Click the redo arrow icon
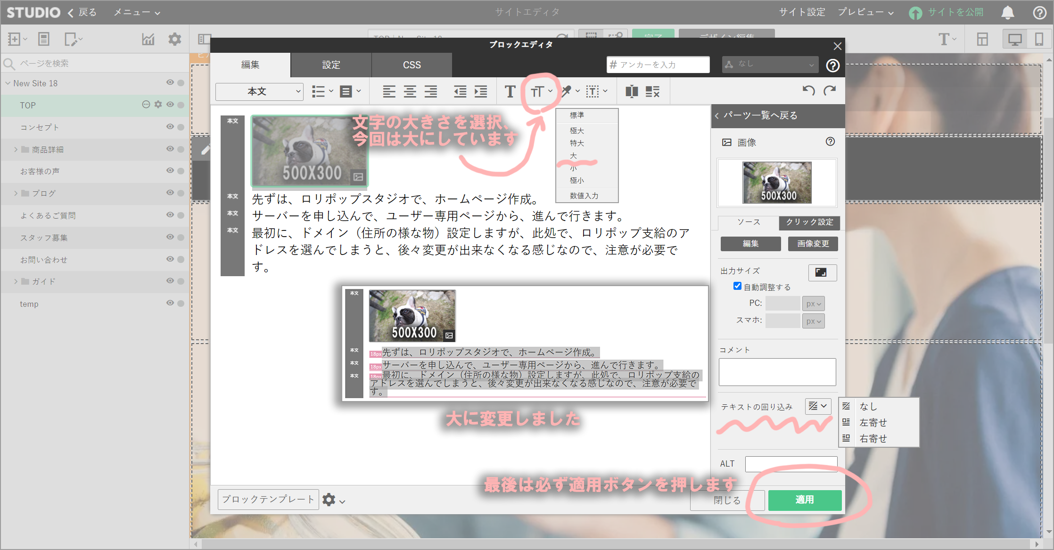Screen dimensions: 1054x550 pyautogui.click(x=830, y=90)
